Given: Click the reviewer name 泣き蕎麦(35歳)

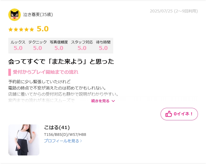Looking at the screenshot, I should [38, 14].
